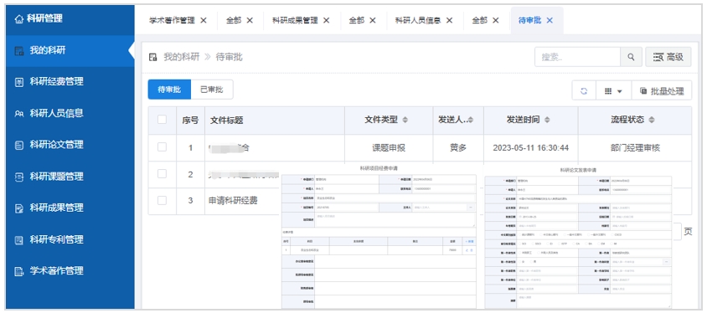
Task: Click into the 搜索 input field
Action: coord(578,57)
